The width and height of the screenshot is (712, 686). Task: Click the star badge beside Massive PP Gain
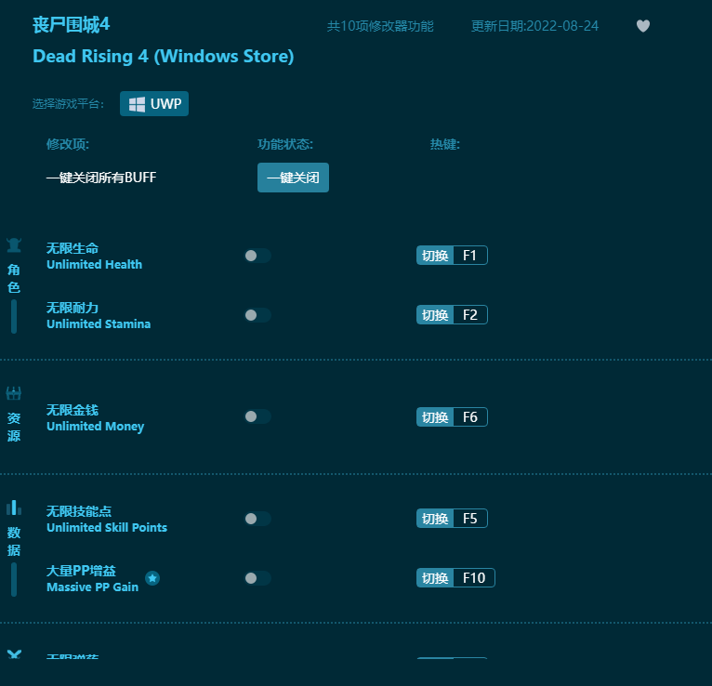[x=152, y=578]
